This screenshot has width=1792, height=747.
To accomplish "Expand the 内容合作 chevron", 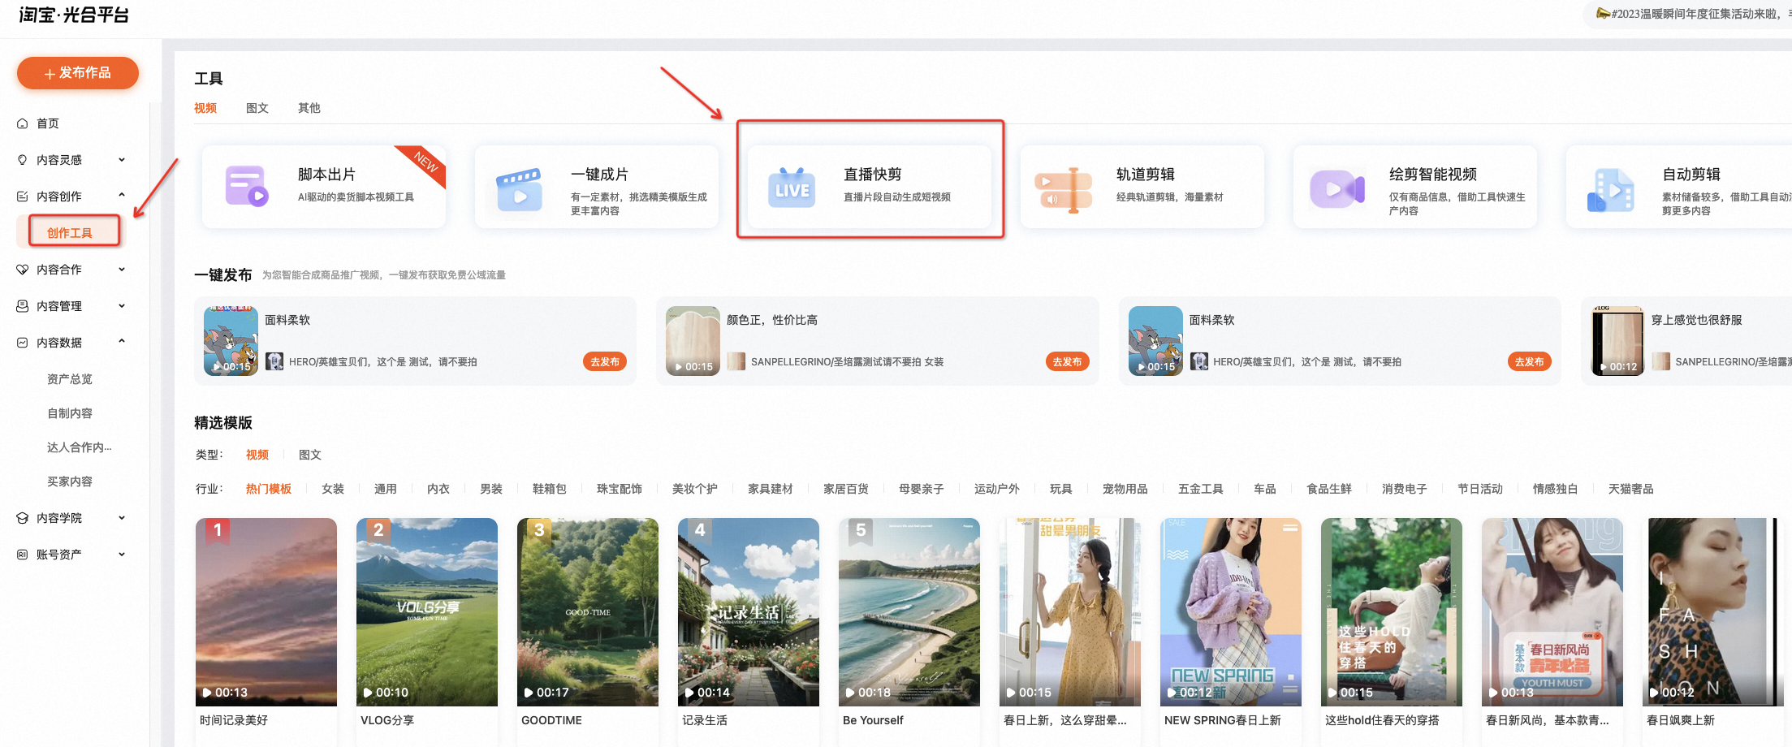I will pos(122,270).
